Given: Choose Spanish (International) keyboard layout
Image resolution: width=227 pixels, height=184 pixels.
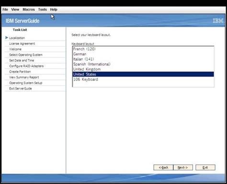Looking at the screenshot, I should point(143,64).
